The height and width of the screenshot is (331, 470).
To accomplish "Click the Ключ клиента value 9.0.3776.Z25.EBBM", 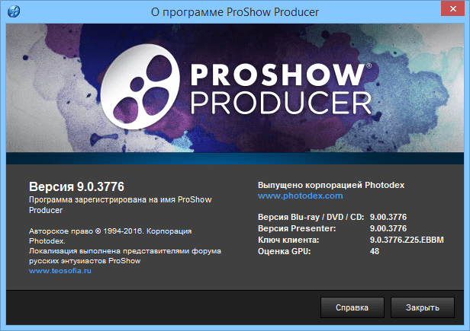I will click(407, 240).
